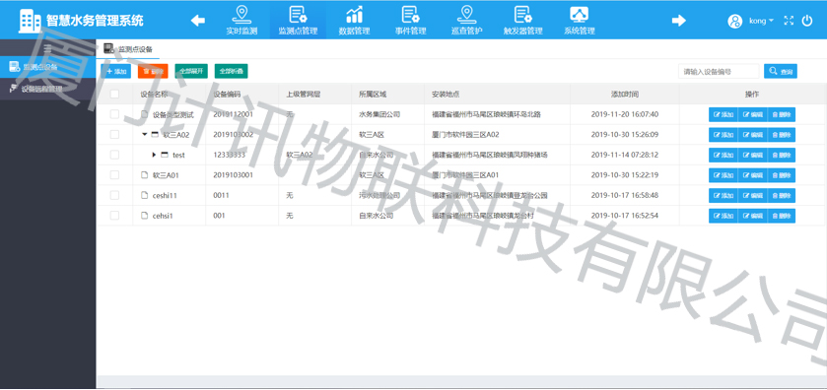Focus the 请输入设备编号 search field
The height and width of the screenshot is (390, 827).
click(x=719, y=71)
